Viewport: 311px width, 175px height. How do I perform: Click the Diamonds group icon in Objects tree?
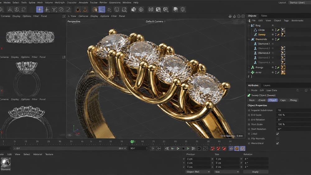[253, 39]
